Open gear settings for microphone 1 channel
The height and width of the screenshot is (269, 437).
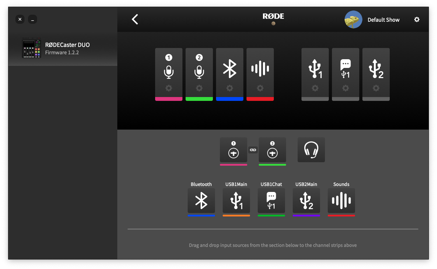169,88
